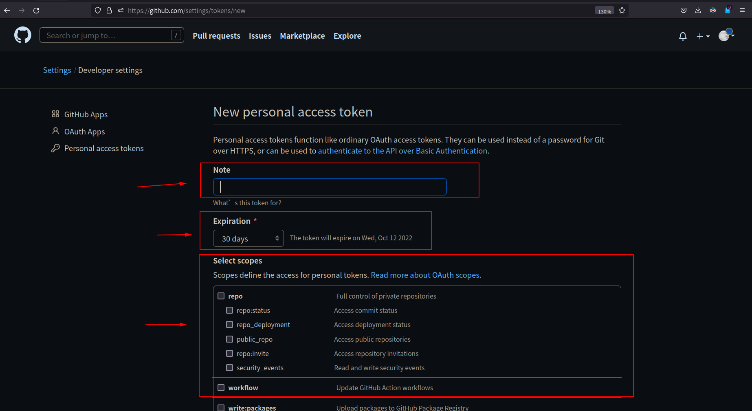Open GitHub notifications bell
Viewport: 752px width, 411px height.
(683, 36)
